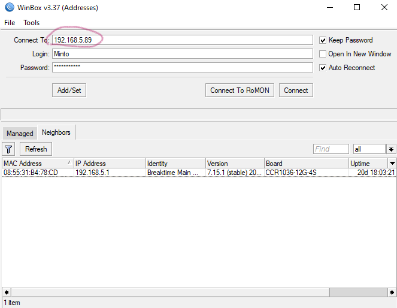Viewport: 397px width, 308px height.
Task: Select MAC address 08:55:31:B4:78:CD
Action: (31, 173)
